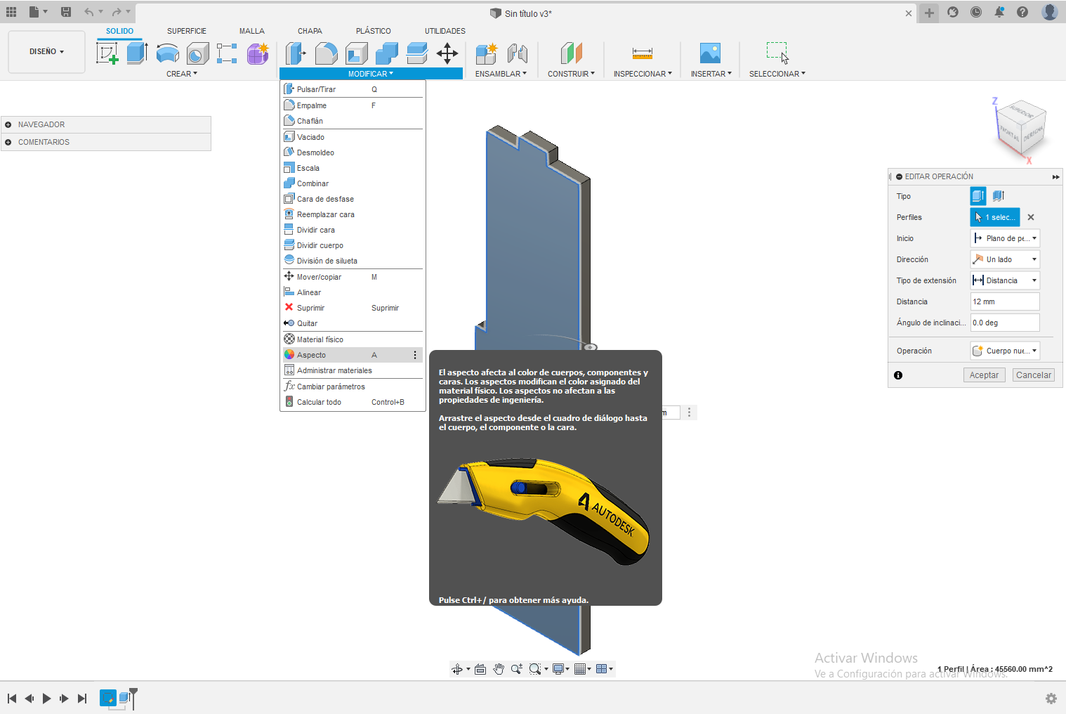Viewport: 1066px width, 714px height.
Task: Expand the Navegador panel
Action: coord(8,124)
